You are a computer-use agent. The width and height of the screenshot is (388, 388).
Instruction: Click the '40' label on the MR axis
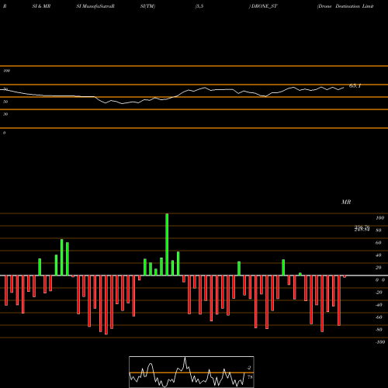[x=379, y=255]
